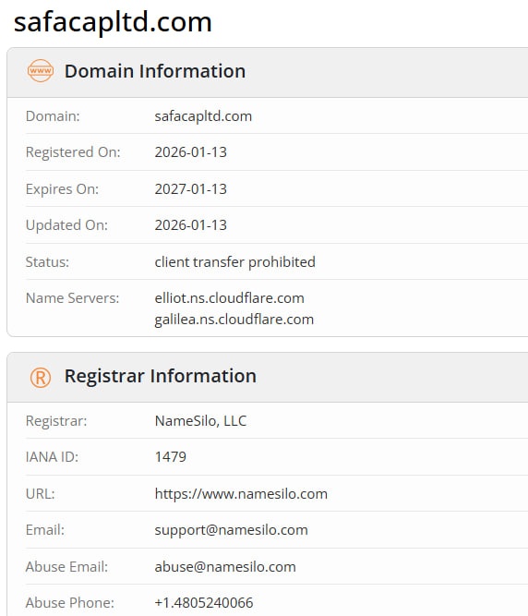Click the URL: label
The height and width of the screenshot is (616, 528).
pyautogui.click(x=40, y=494)
